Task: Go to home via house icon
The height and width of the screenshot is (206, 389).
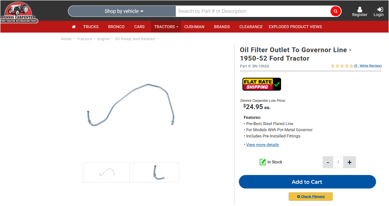Action: coord(74,27)
